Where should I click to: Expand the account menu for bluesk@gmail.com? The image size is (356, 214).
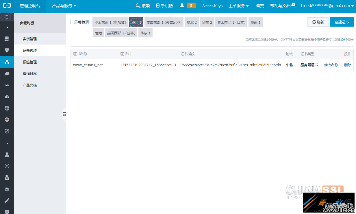[x=327, y=5]
